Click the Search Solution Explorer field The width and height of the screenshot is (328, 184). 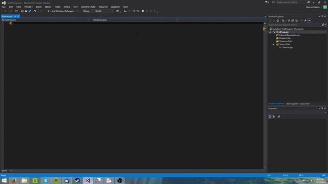coord(295,25)
